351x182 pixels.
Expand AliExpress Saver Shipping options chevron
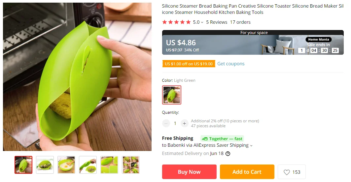coord(251,145)
